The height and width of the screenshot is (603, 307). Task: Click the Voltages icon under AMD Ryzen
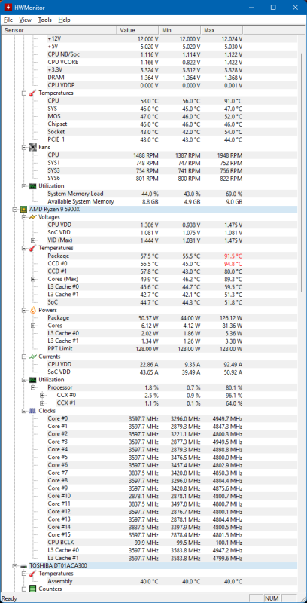[x=33, y=217]
